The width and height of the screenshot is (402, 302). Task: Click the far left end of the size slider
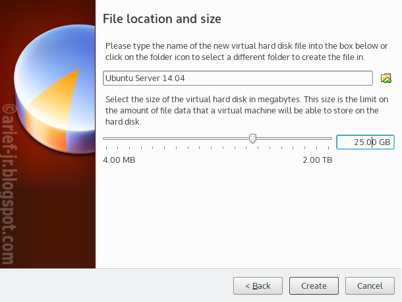click(105, 138)
